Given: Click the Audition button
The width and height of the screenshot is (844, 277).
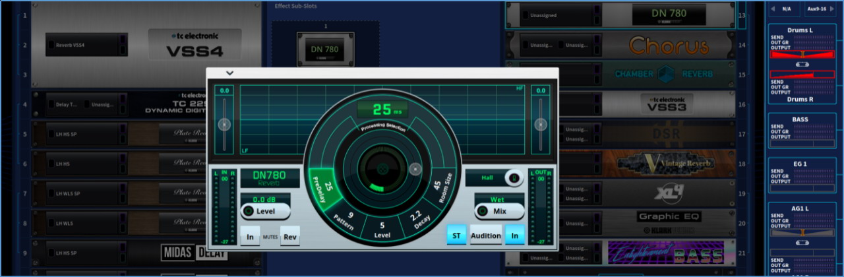Looking at the screenshot, I should (486, 235).
